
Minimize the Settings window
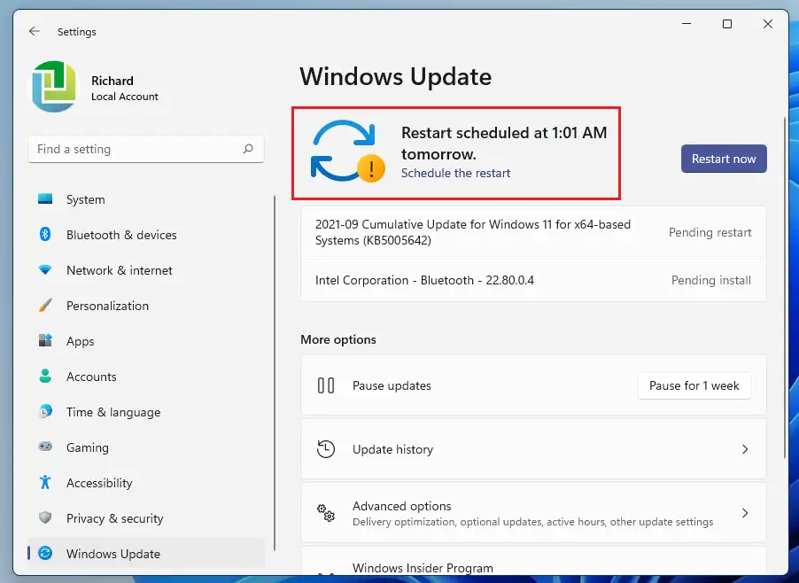click(x=687, y=23)
